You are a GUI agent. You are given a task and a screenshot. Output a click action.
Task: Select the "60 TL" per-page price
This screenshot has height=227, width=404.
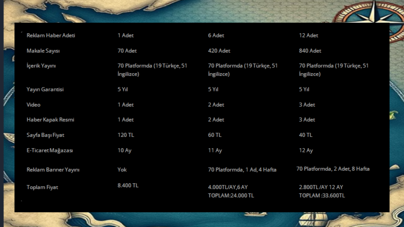(215, 135)
